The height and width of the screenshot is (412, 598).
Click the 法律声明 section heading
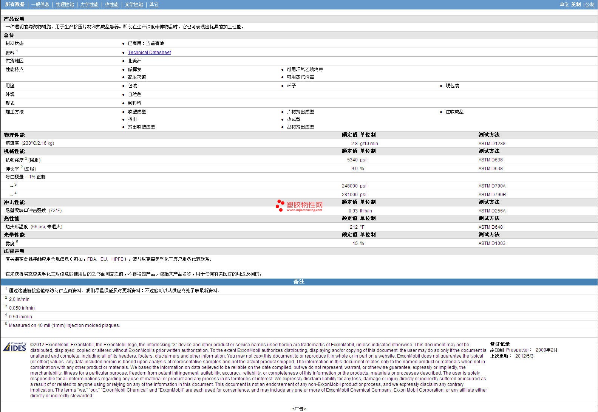pos(14,251)
